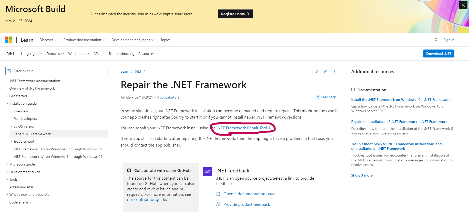Open the Discover dropdown menu
Image resolution: width=469 pixels, height=224 pixels.
pyautogui.click(x=48, y=40)
